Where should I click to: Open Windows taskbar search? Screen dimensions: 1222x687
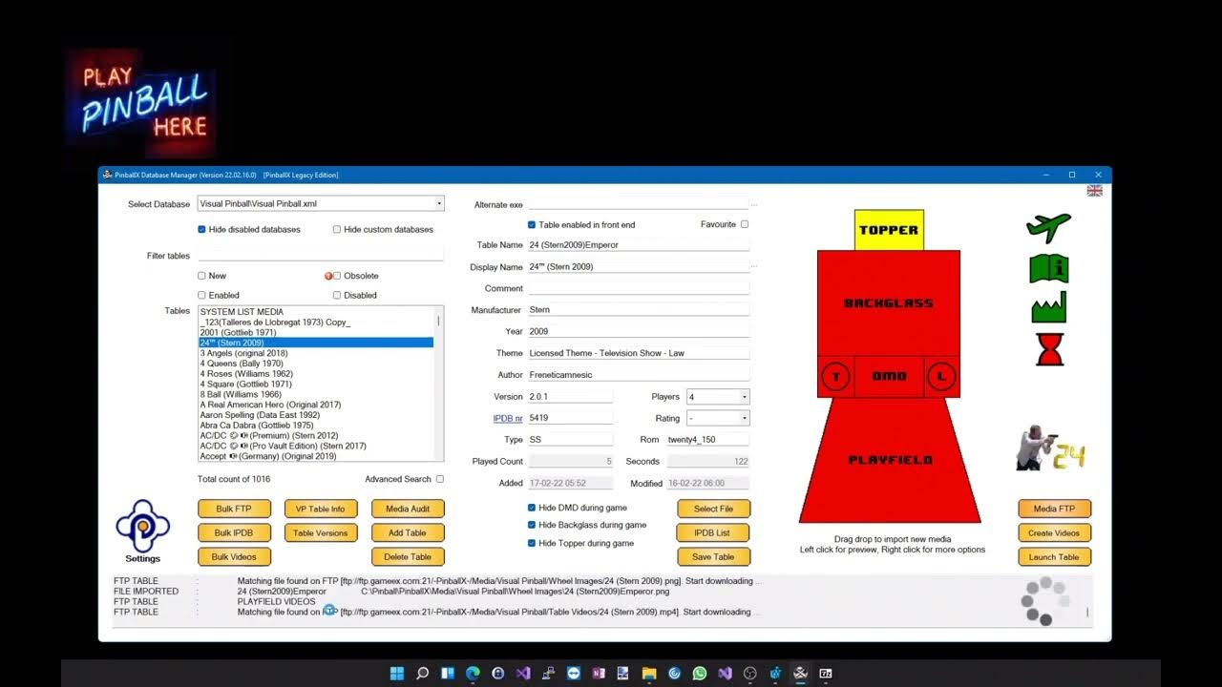tap(422, 673)
